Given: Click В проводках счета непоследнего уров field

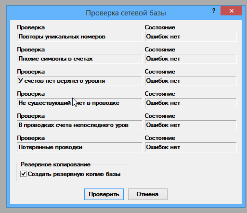Looking at the screenshot, I should tap(79, 125).
